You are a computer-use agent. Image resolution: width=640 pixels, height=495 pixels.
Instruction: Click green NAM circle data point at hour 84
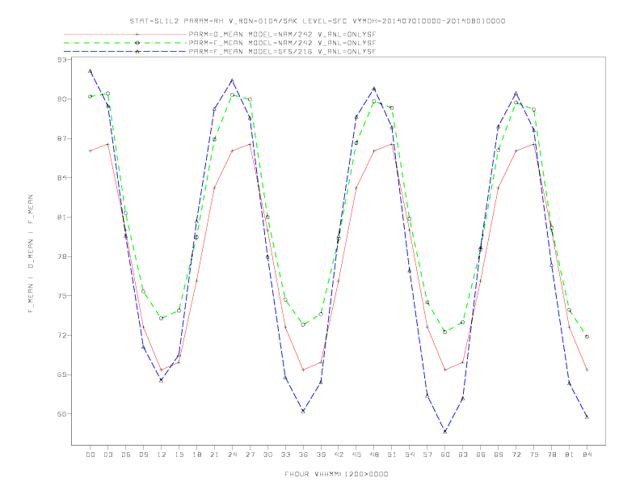click(x=587, y=336)
